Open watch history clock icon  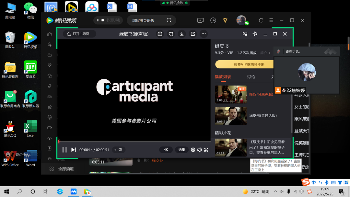coord(213,20)
